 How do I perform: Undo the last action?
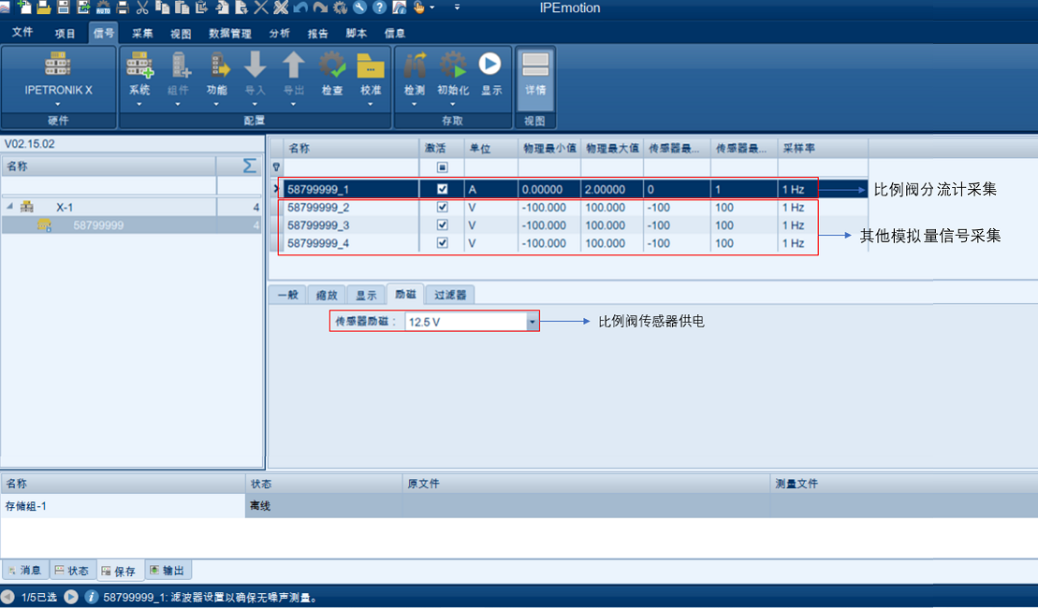[x=300, y=7]
